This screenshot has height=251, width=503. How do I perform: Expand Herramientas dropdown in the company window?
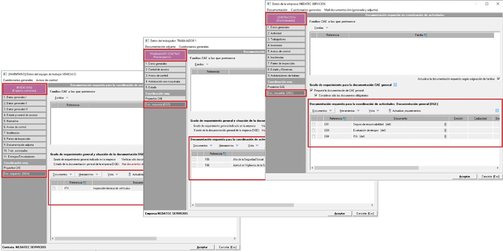pos(350,111)
